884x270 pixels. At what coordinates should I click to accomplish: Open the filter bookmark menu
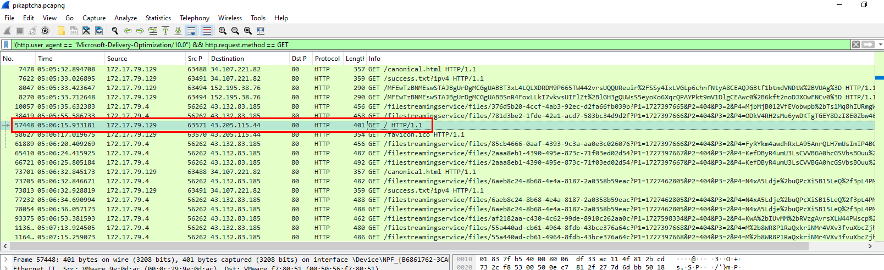(x=6, y=44)
